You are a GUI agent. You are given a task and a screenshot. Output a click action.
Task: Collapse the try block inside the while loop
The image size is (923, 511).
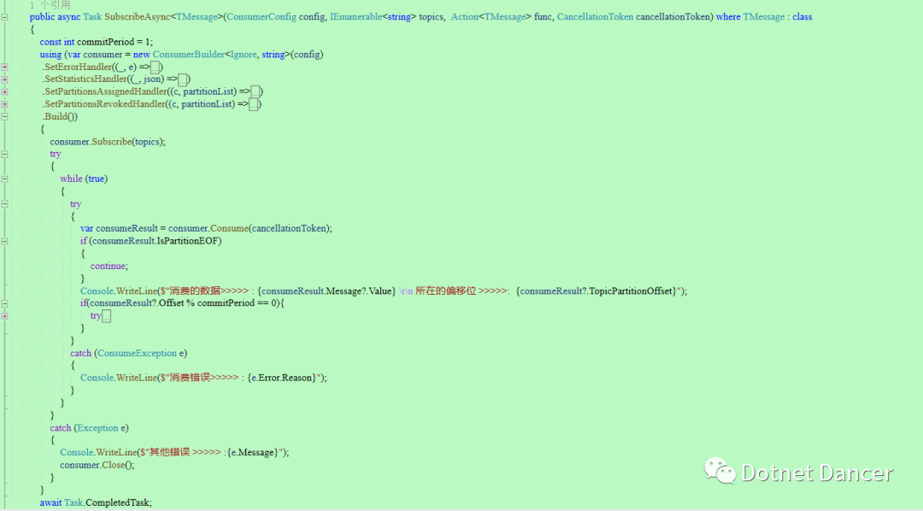tap(5, 204)
